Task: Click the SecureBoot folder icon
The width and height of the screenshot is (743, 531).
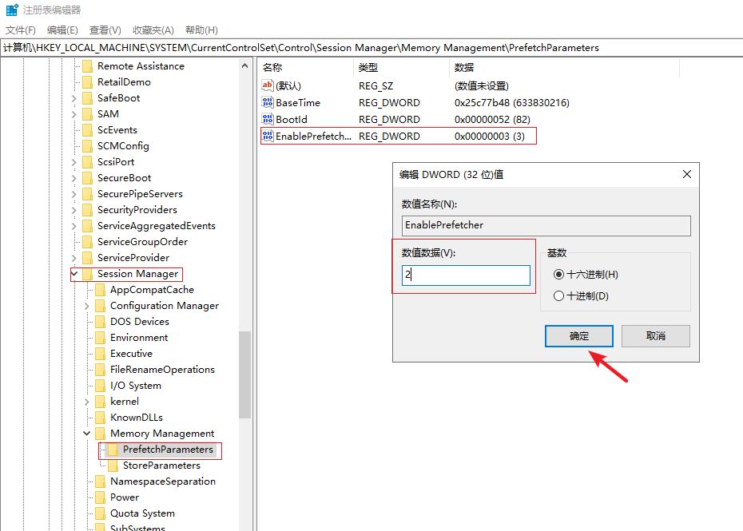Action: 87,177
